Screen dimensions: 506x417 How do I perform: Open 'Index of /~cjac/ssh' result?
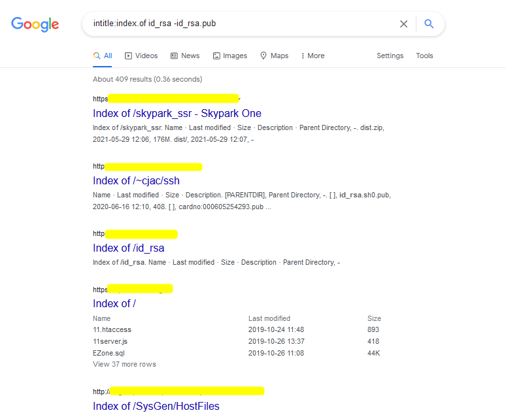click(x=136, y=181)
